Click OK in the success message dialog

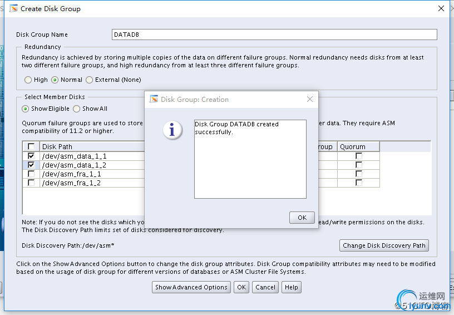coord(302,218)
